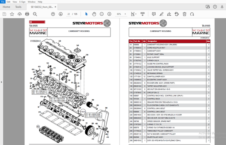The image size is (226, 145).
Task: Click the CAMSHAFT HOUSING ASSY. (RAL9006) row
Action: tap(169, 45)
